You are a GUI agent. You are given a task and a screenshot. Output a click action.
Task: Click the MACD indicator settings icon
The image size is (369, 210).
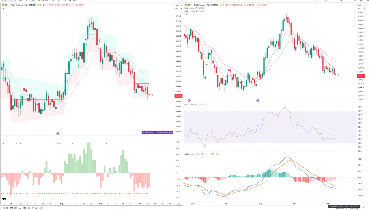pyautogui.click(x=202, y=154)
